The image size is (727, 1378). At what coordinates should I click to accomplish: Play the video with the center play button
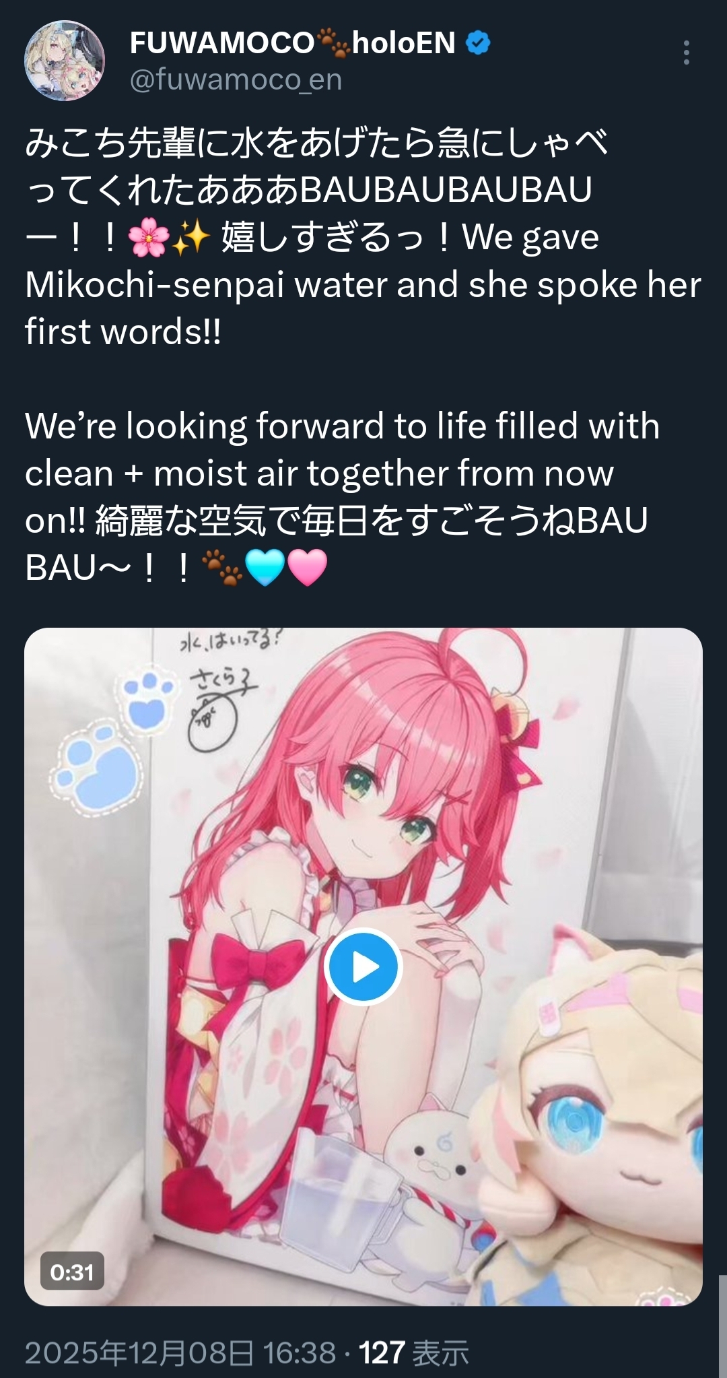(x=363, y=966)
